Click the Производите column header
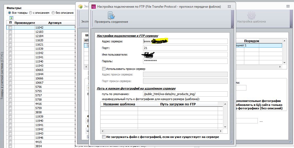 (25, 23)
